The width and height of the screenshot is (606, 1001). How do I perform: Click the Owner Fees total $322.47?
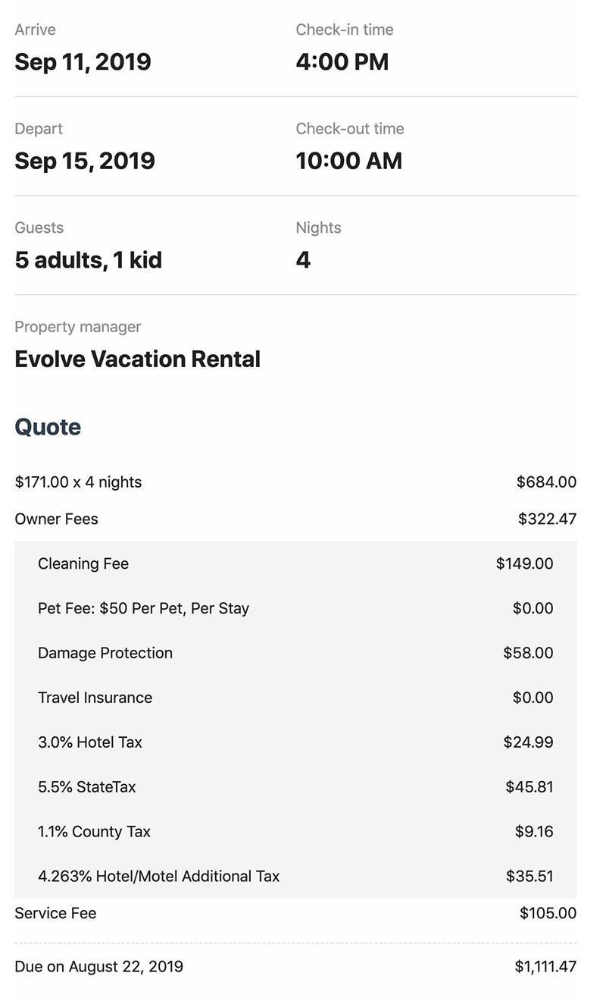[x=547, y=519]
